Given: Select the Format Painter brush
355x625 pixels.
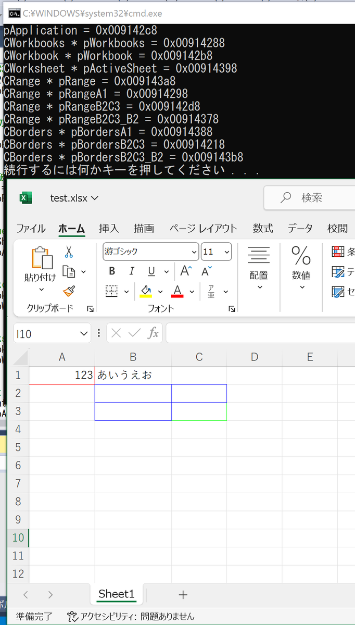Looking at the screenshot, I should (x=69, y=291).
